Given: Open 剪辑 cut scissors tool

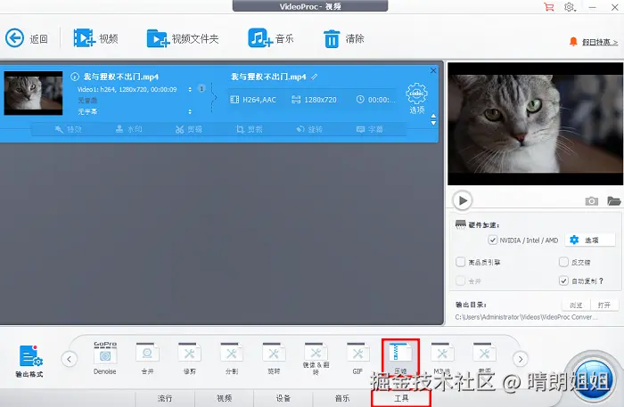Looking at the screenshot, I should click(x=189, y=129).
